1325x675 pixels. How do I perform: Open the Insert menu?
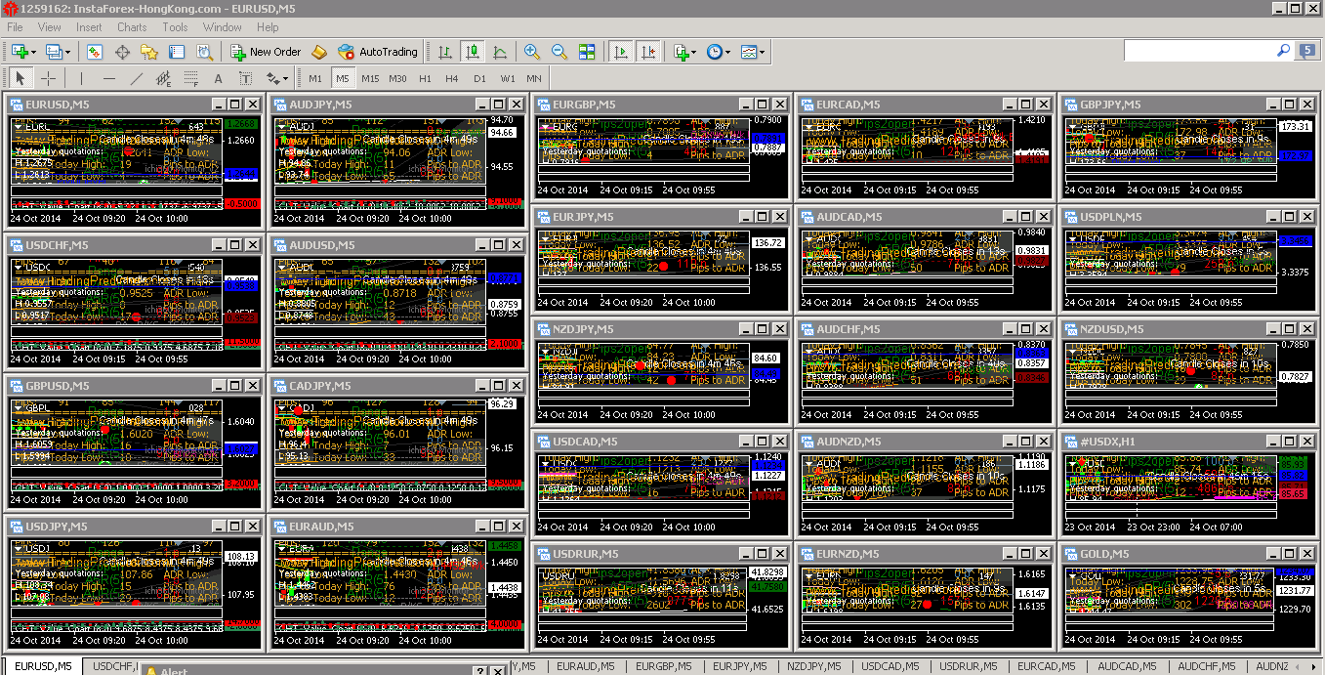pos(89,27)
